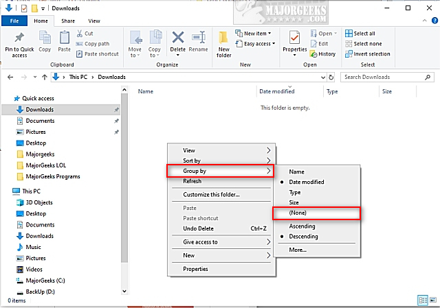Switch to the View ribbon tab

point(93,21)
